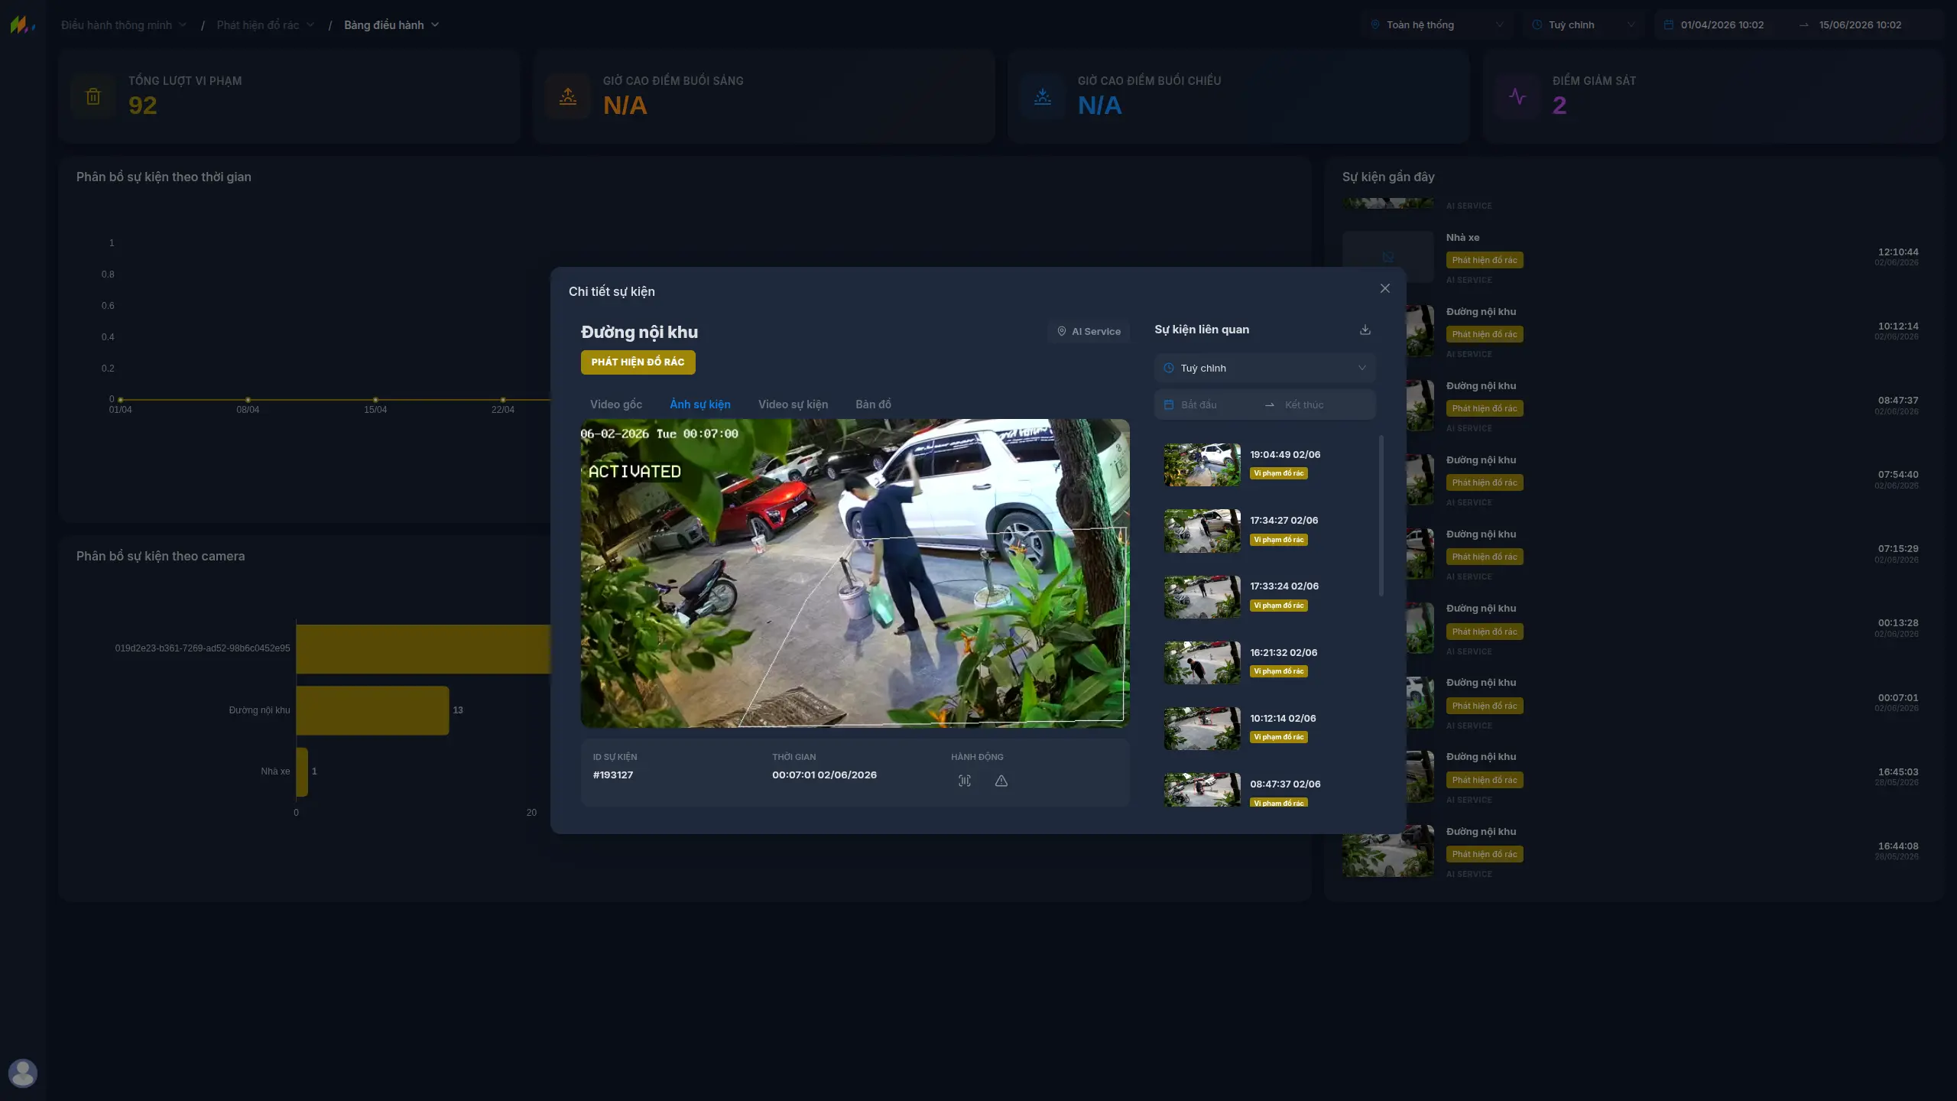Click the event time 00:07:01 02/06/2026

point(824,775)
